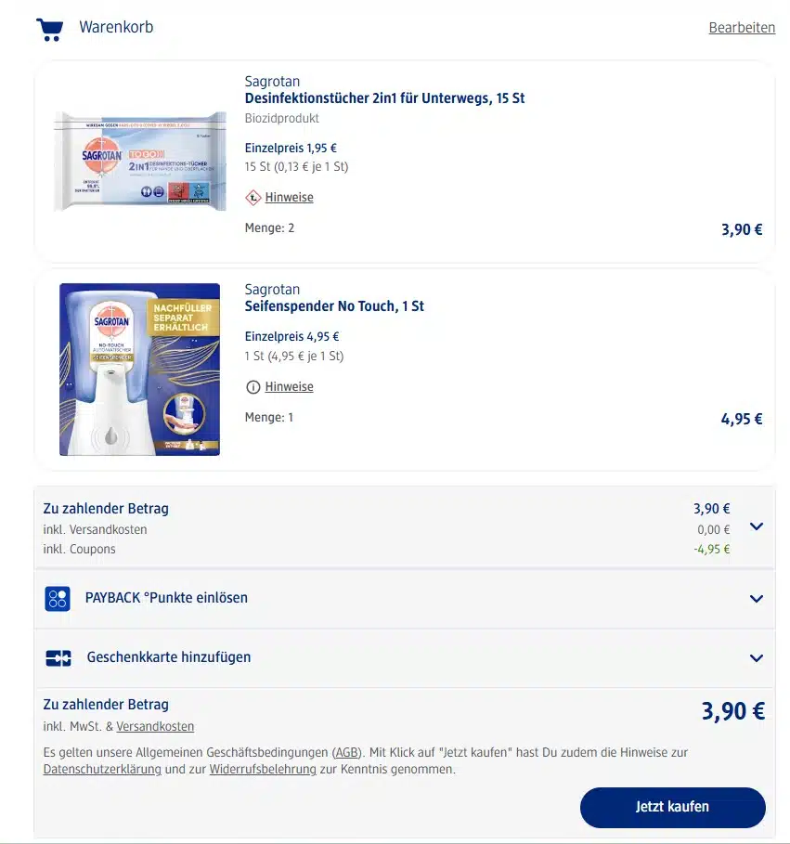
Task: Click the Sagrotan disinfectant wipes product image
Action: tap(140, 161)
